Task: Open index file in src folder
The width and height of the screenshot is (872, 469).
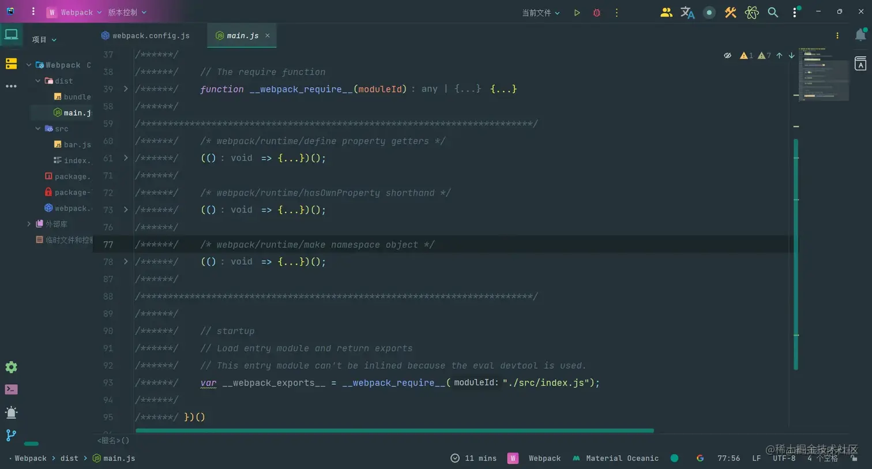Action: (72, 160)
